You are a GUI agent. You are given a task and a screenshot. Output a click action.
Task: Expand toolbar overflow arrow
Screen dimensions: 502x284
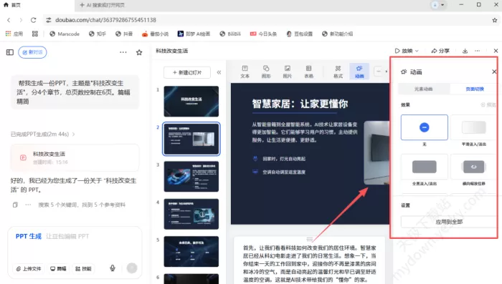387,72
